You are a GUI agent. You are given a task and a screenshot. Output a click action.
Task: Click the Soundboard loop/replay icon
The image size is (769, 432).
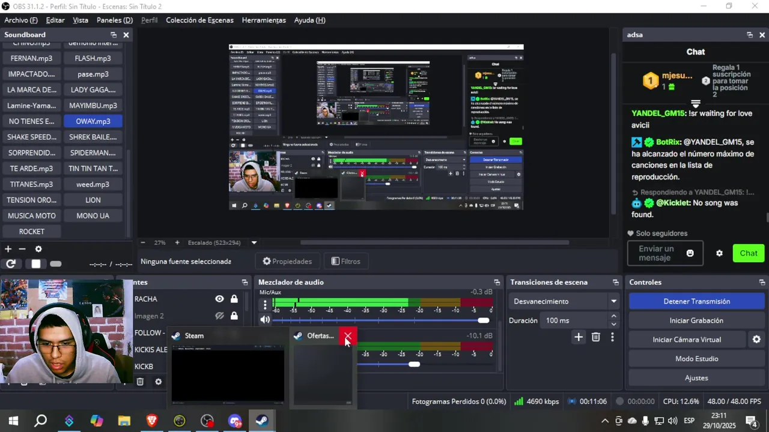(11, 264)
